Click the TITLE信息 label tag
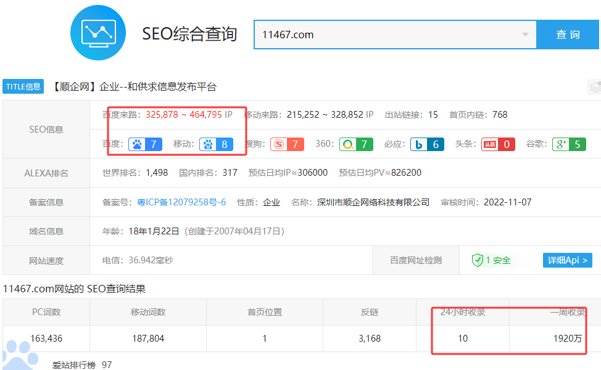 (x=23, y=86)
